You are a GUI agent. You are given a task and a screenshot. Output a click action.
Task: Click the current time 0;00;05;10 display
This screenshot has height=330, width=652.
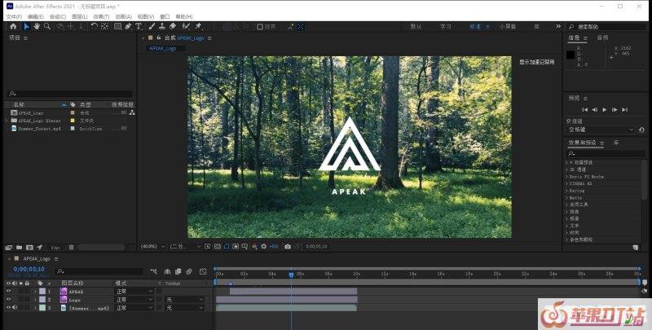pyautogui.click(x=29, y=270)
